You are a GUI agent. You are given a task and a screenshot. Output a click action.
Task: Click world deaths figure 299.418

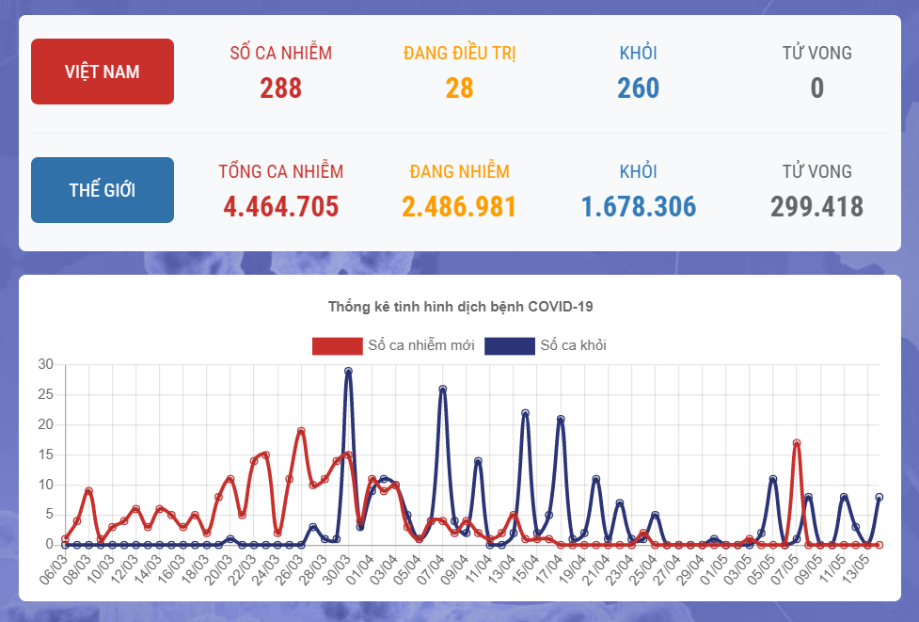click(816, 207)
